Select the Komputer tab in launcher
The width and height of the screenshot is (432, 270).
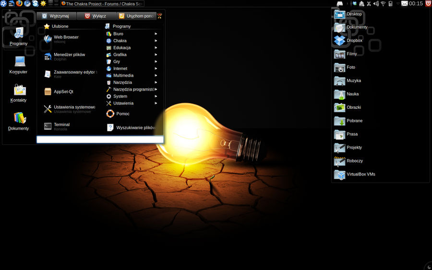coord(19,65)
